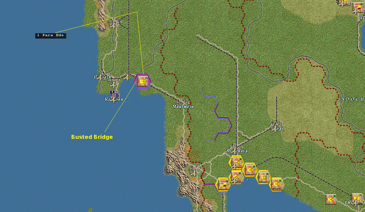Select the 16-28 division in the yellow coastal hex
This screenshot has width=365, height=212.
[277, 184]
